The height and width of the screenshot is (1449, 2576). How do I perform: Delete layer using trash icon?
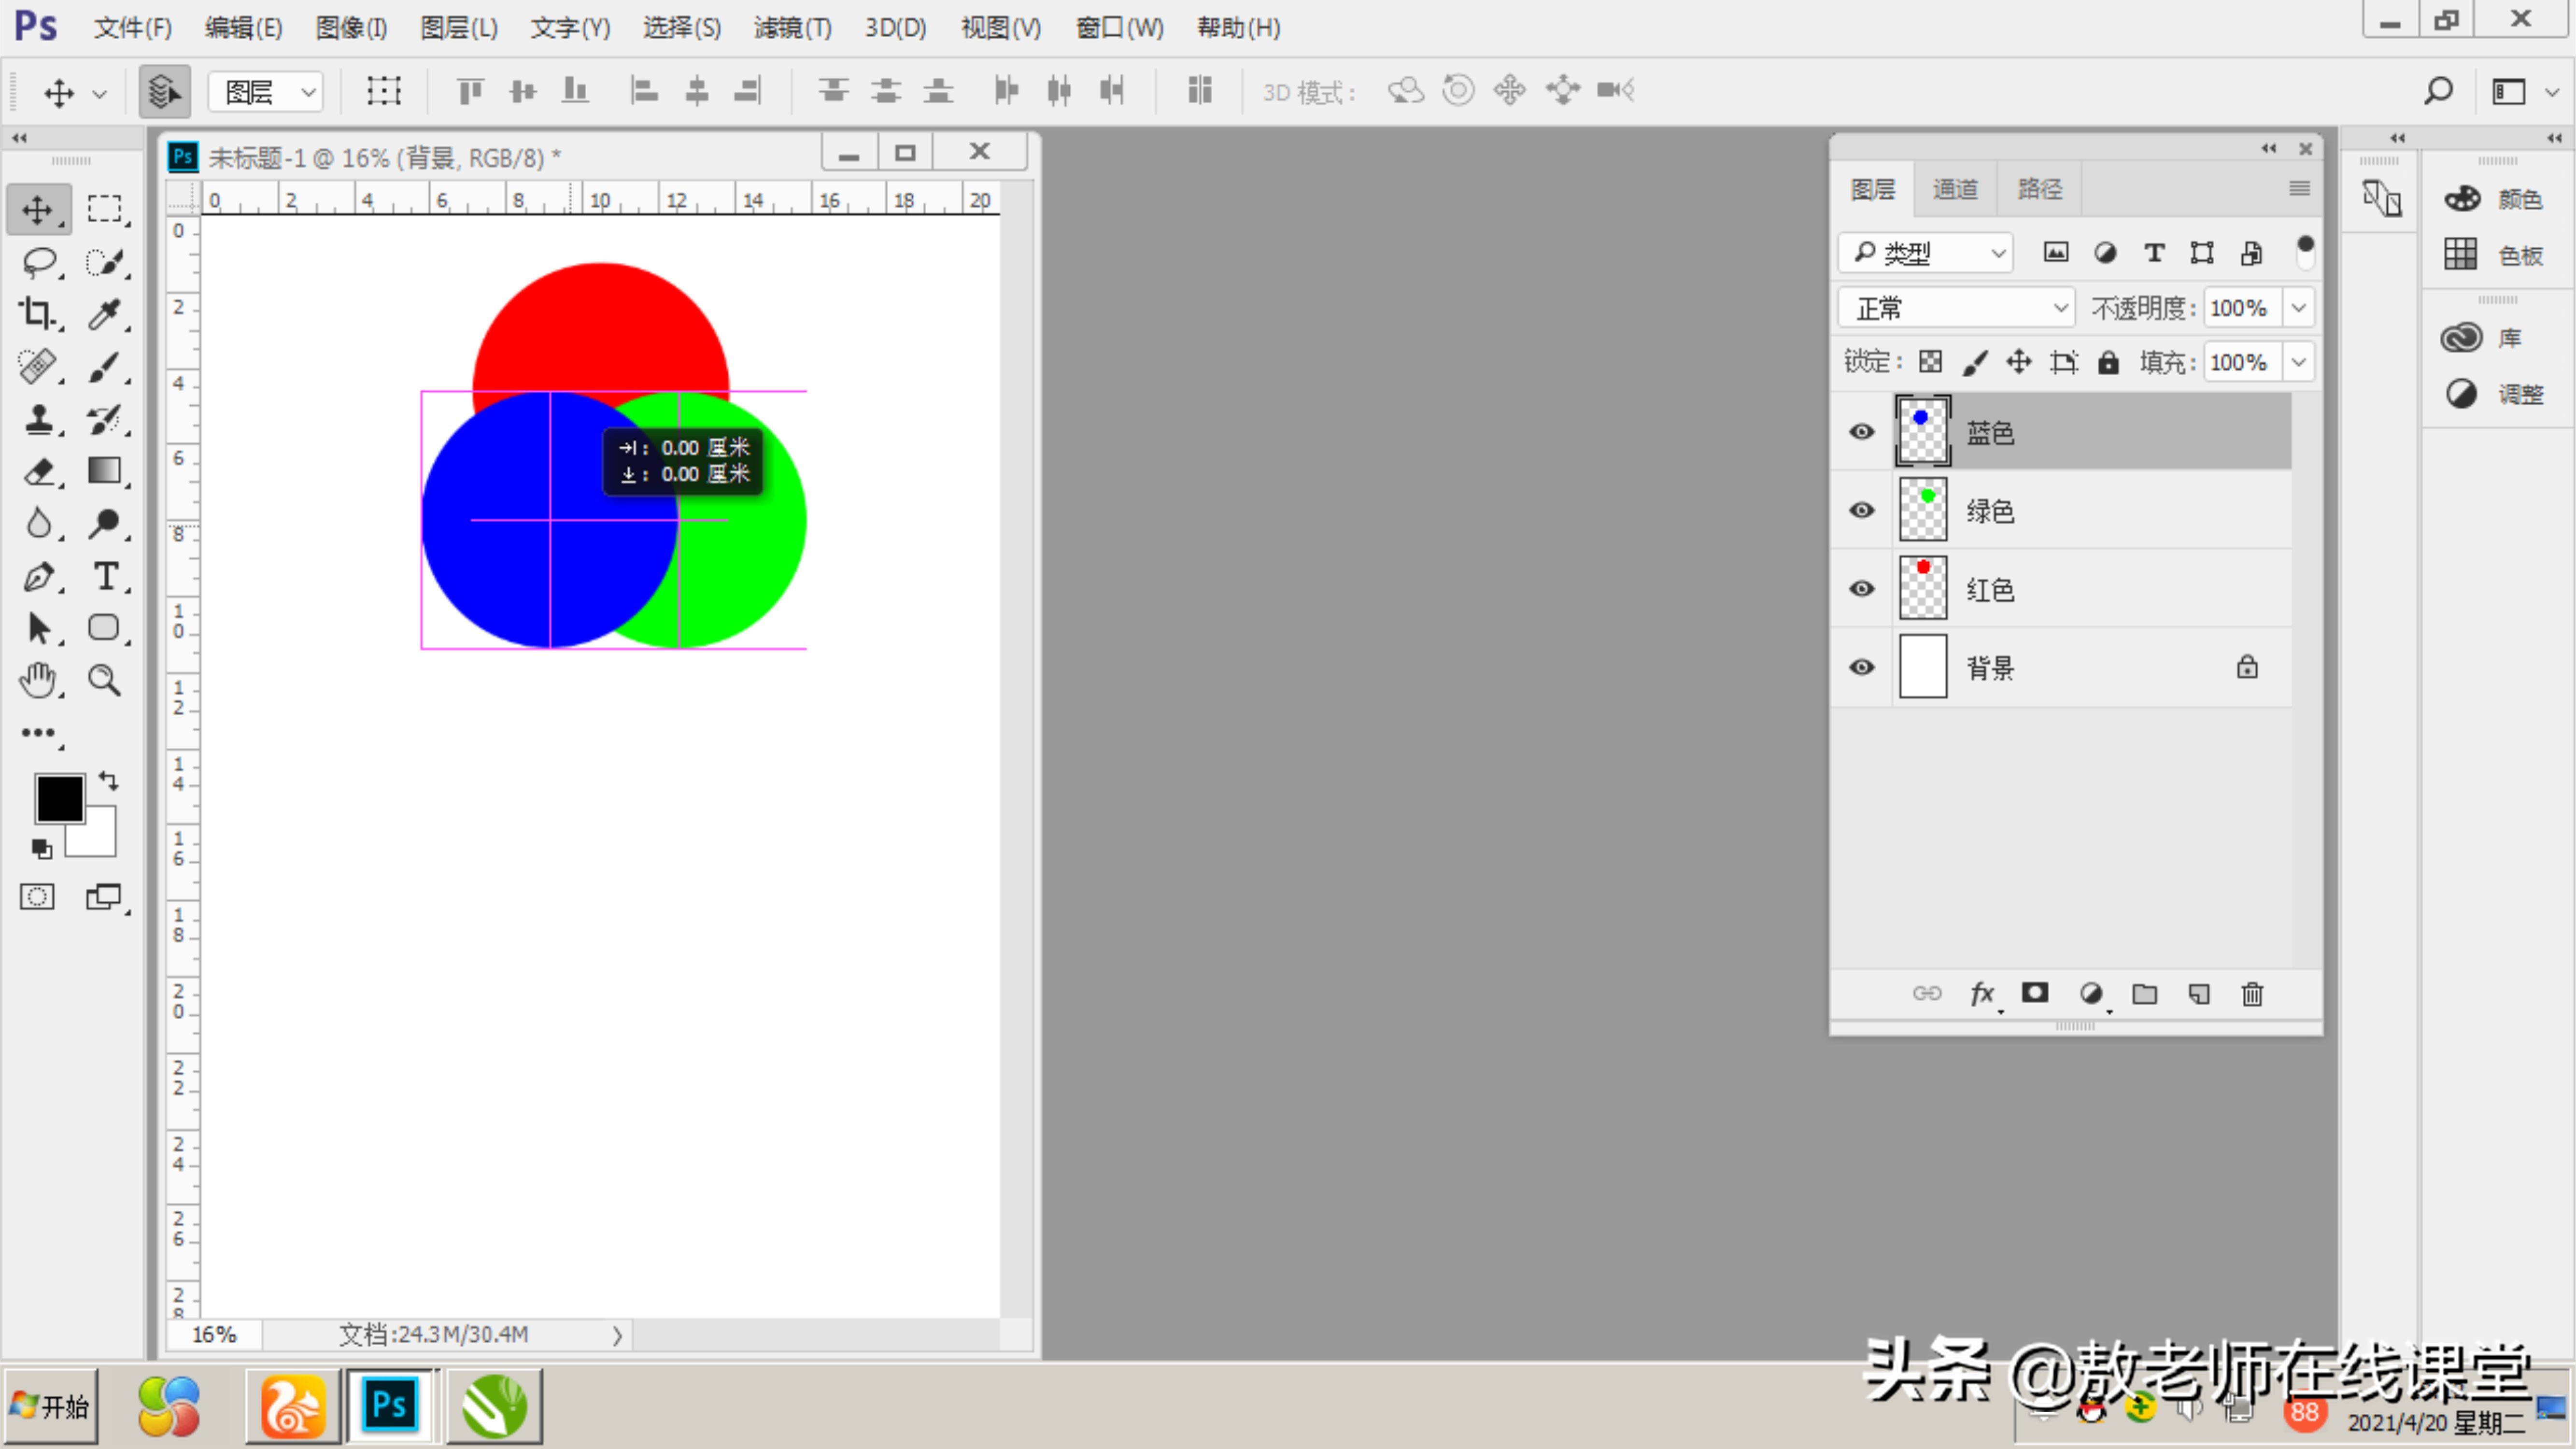pyautogui.click(x=2252, y=994)
